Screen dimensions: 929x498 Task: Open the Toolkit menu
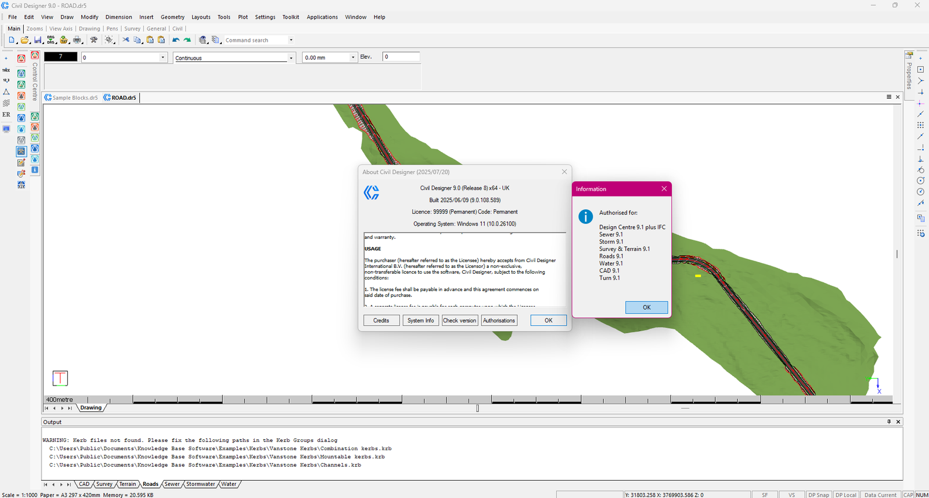click(291, 17)
